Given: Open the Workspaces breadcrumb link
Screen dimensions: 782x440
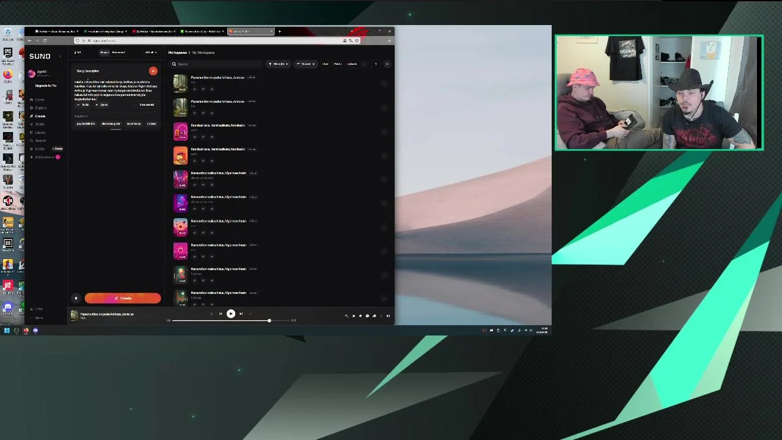Looking at the screenshot, I should click(177, 53).
